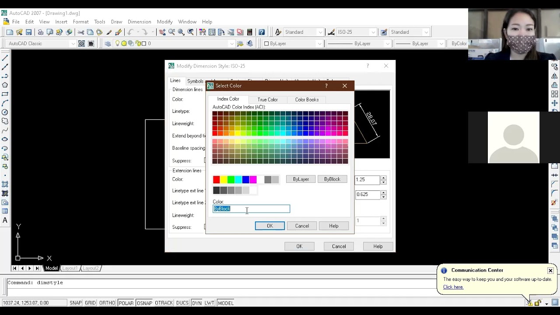Pick the blue standard color swatch
This screenshot has height=315, width=560.
[x=245, y=179]
